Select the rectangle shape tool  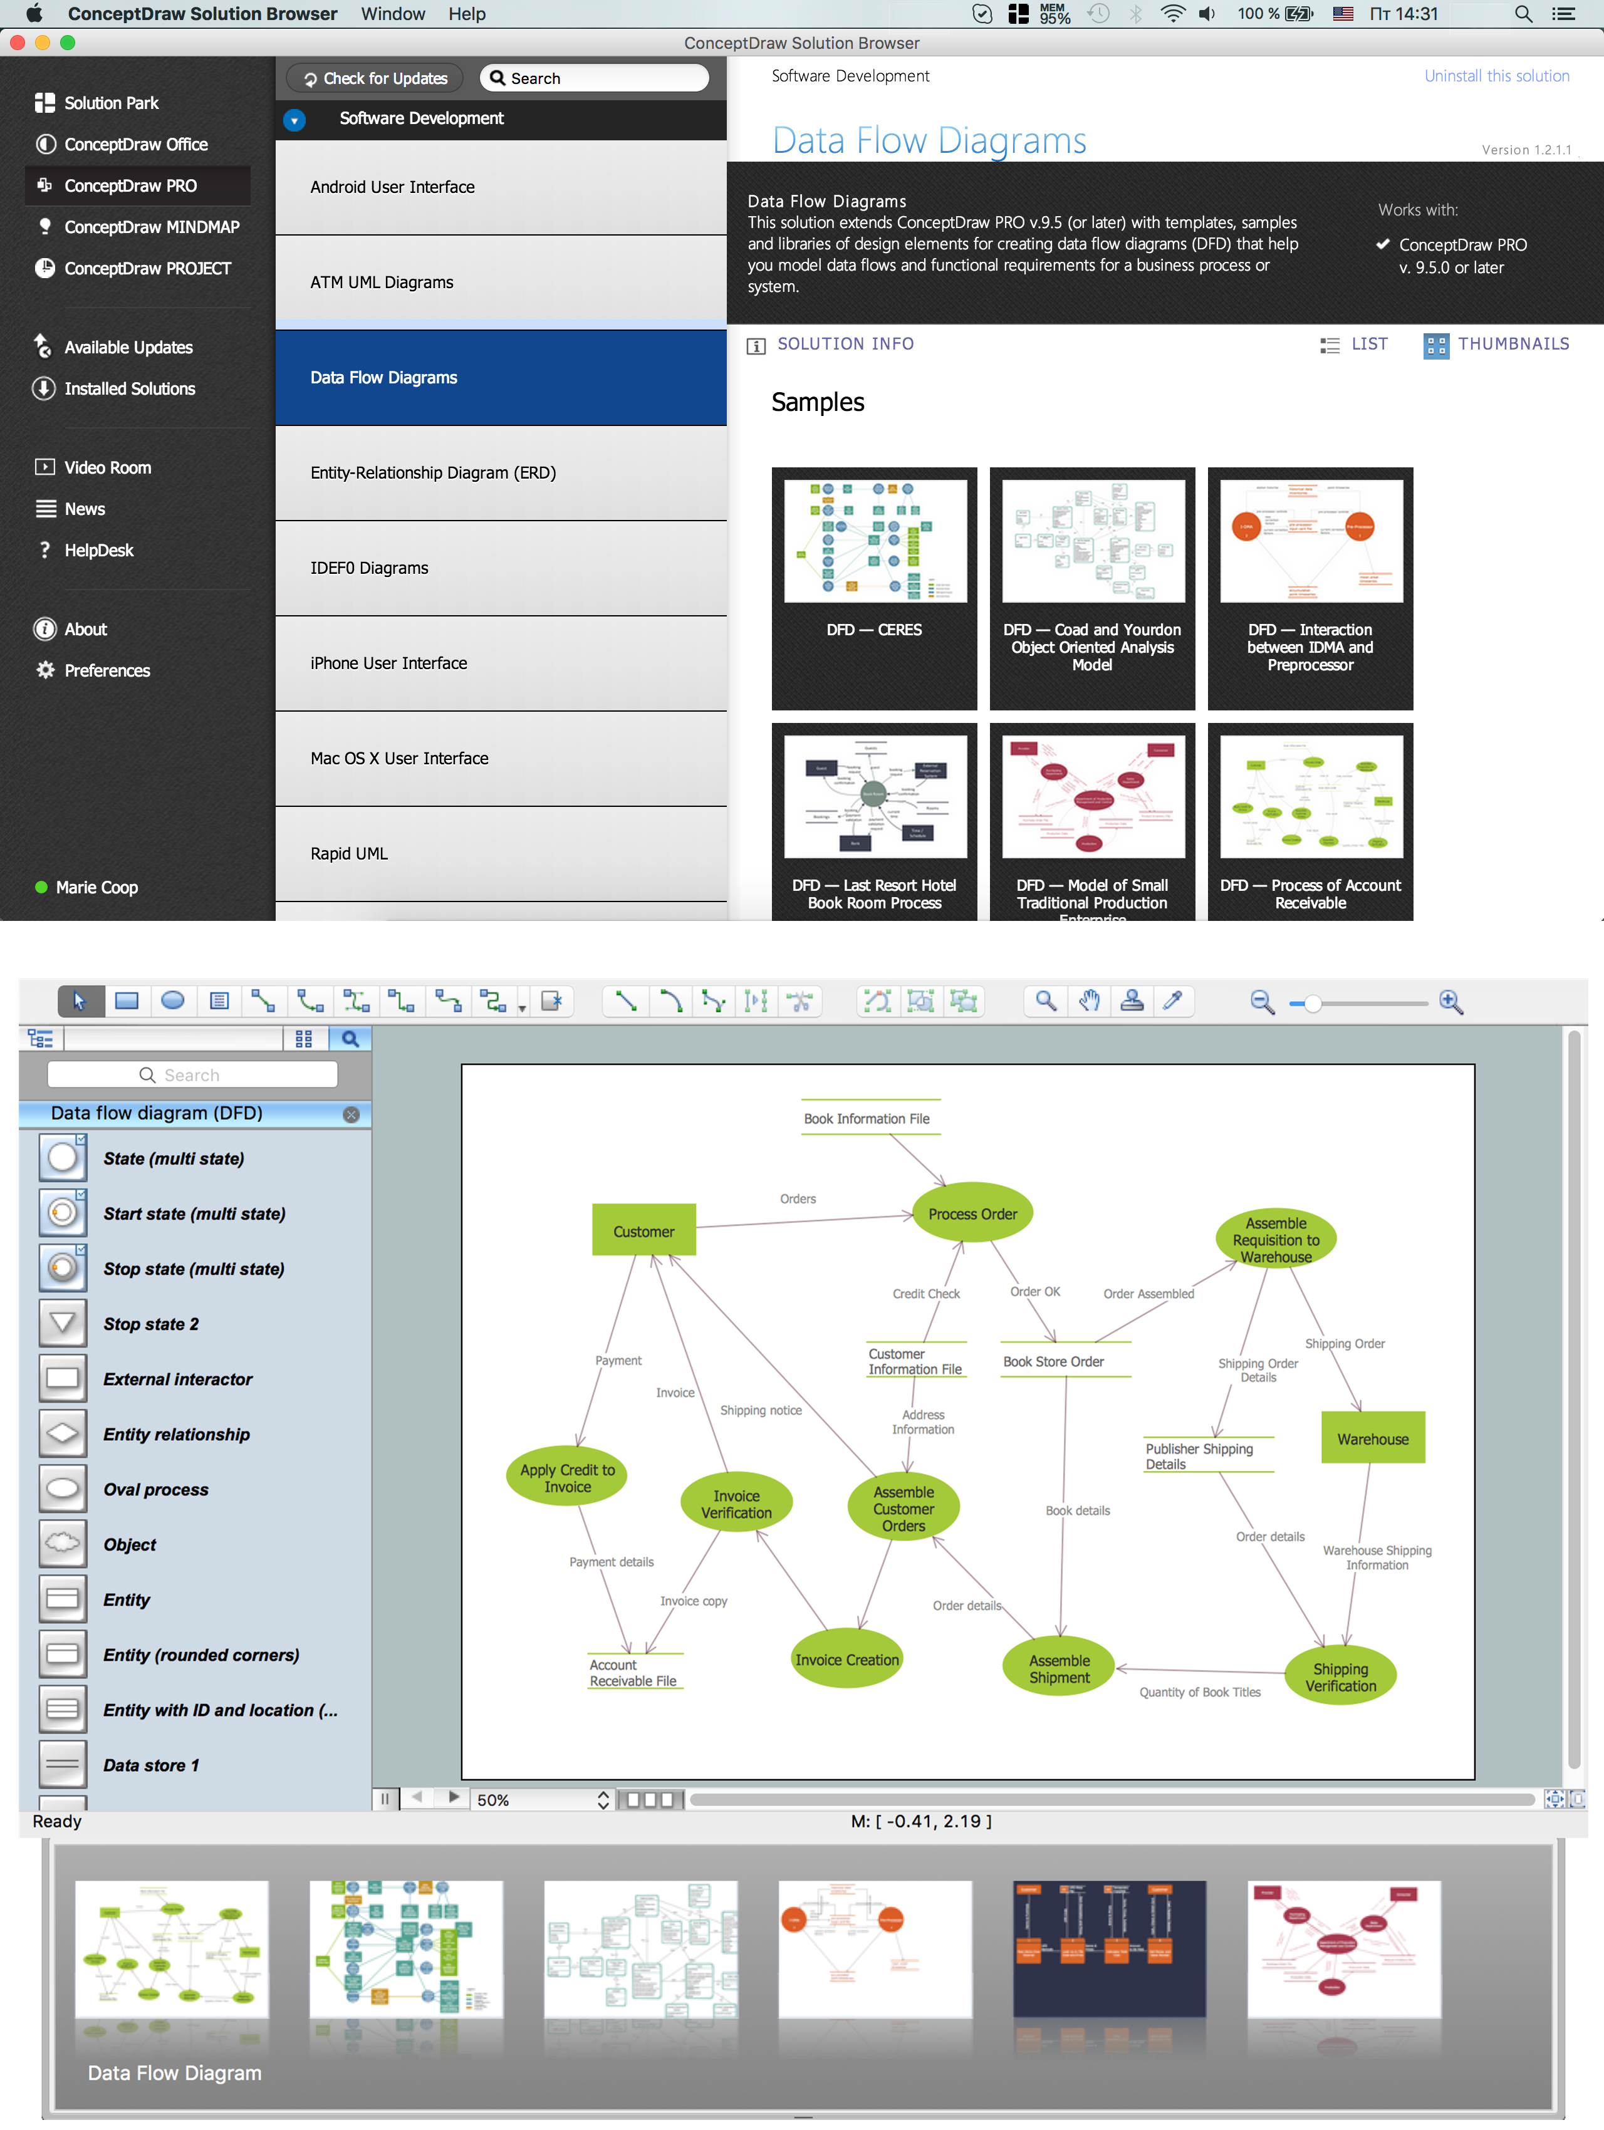(x=126, y=1002)
